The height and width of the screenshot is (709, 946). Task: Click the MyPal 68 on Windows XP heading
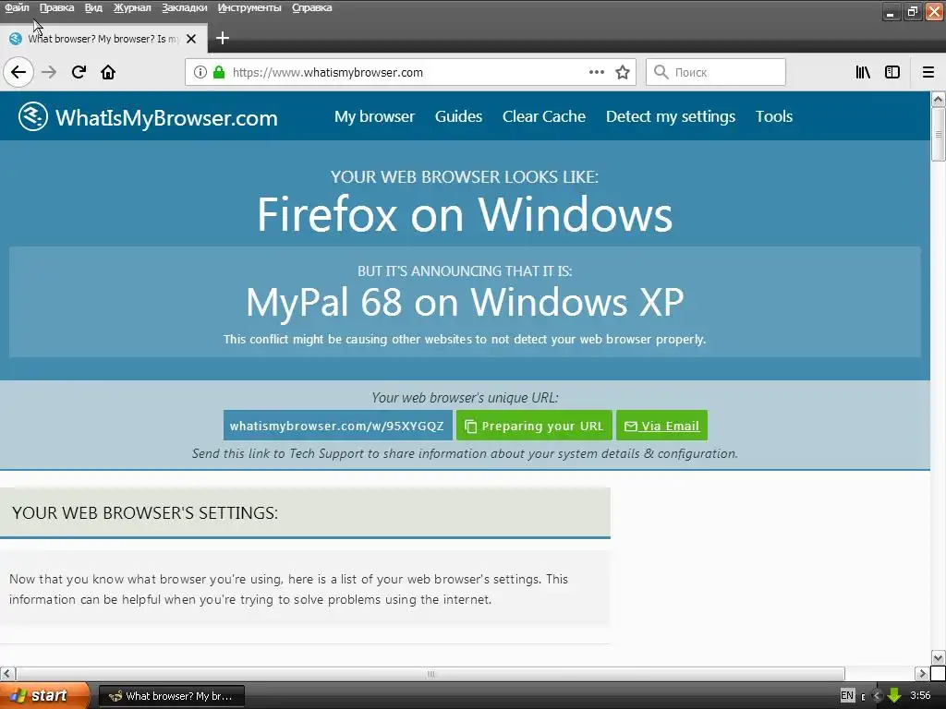click(x=465, y=302)
